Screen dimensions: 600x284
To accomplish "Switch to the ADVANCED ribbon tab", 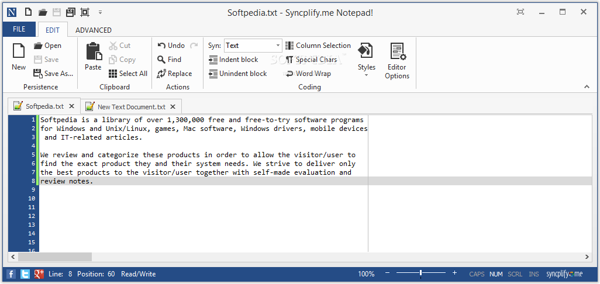I will pos(94,30).
